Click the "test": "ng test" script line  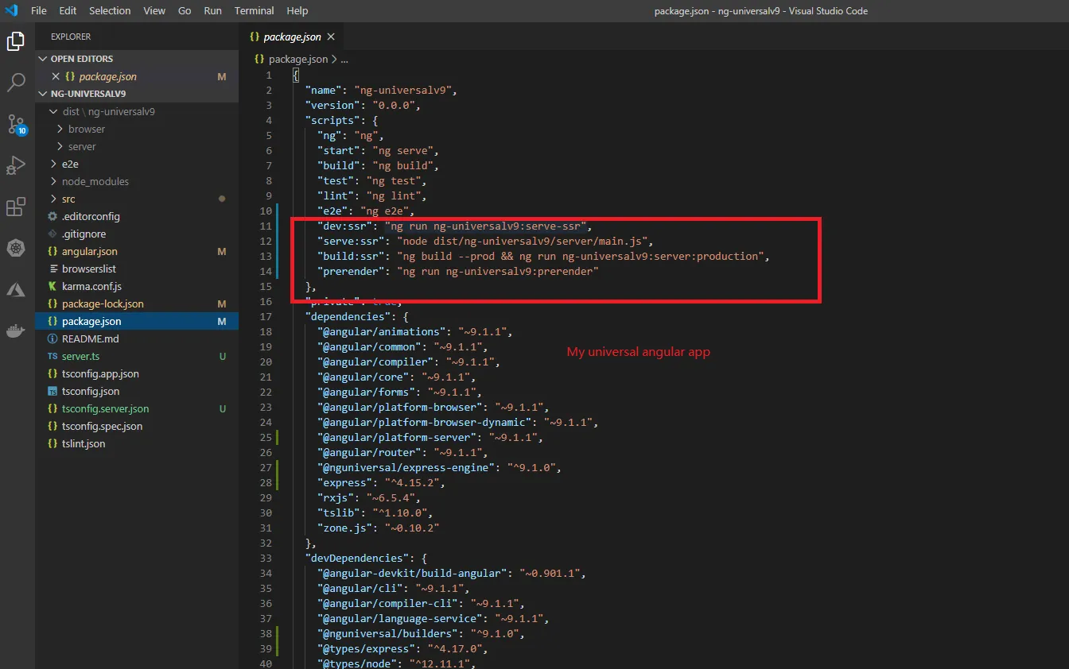click(372, 181)
